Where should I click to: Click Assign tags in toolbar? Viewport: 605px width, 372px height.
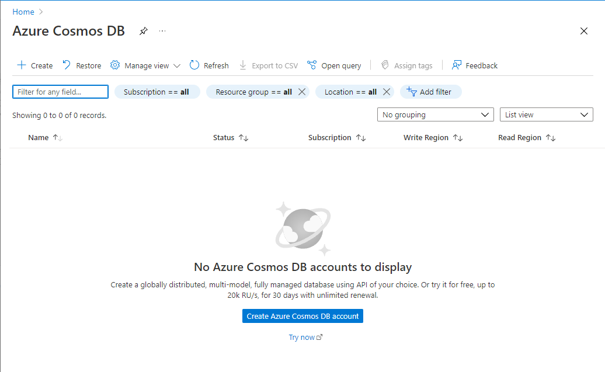[406, 65]
